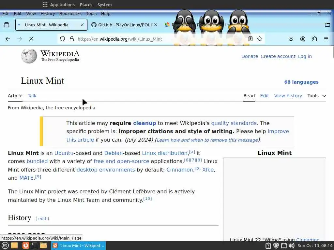The width and height of the screenshot is (334, 250).
Task: Open the History menu
Action: [48, 14]
